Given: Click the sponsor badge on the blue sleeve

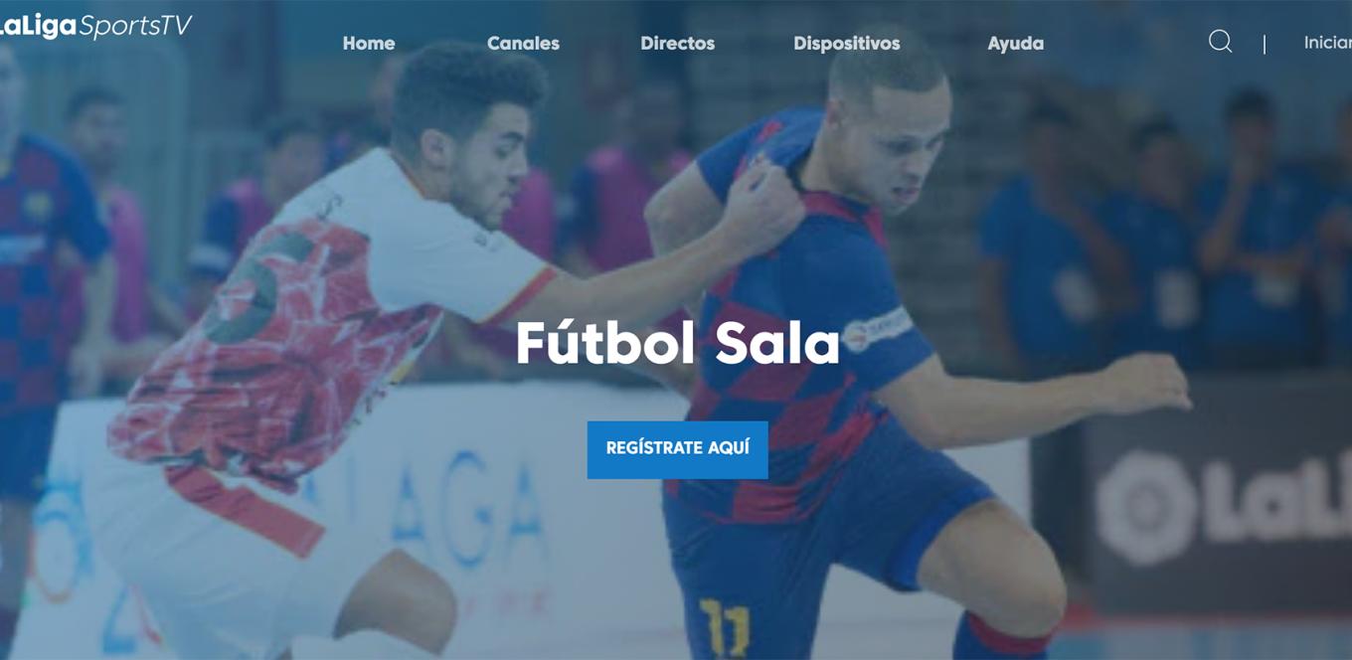Looking at the screenshot, I should [x=875, y=331].
